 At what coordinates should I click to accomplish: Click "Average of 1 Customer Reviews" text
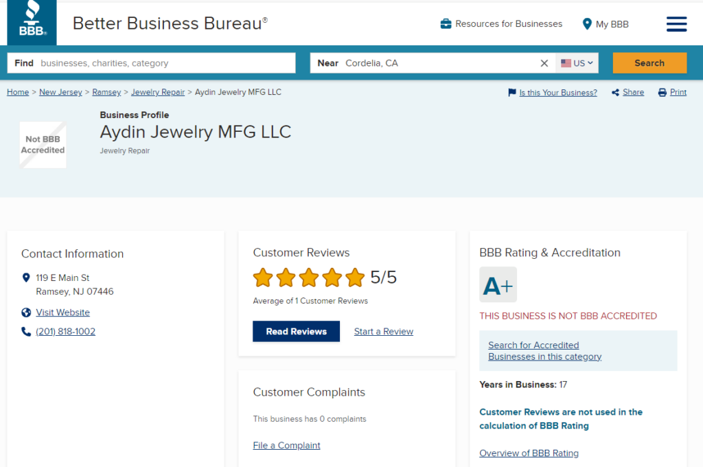click(310, 301)
